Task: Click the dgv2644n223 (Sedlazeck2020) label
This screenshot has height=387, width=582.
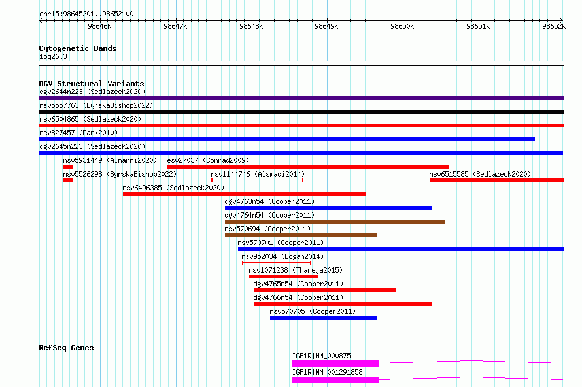Action: click(92, 92)
